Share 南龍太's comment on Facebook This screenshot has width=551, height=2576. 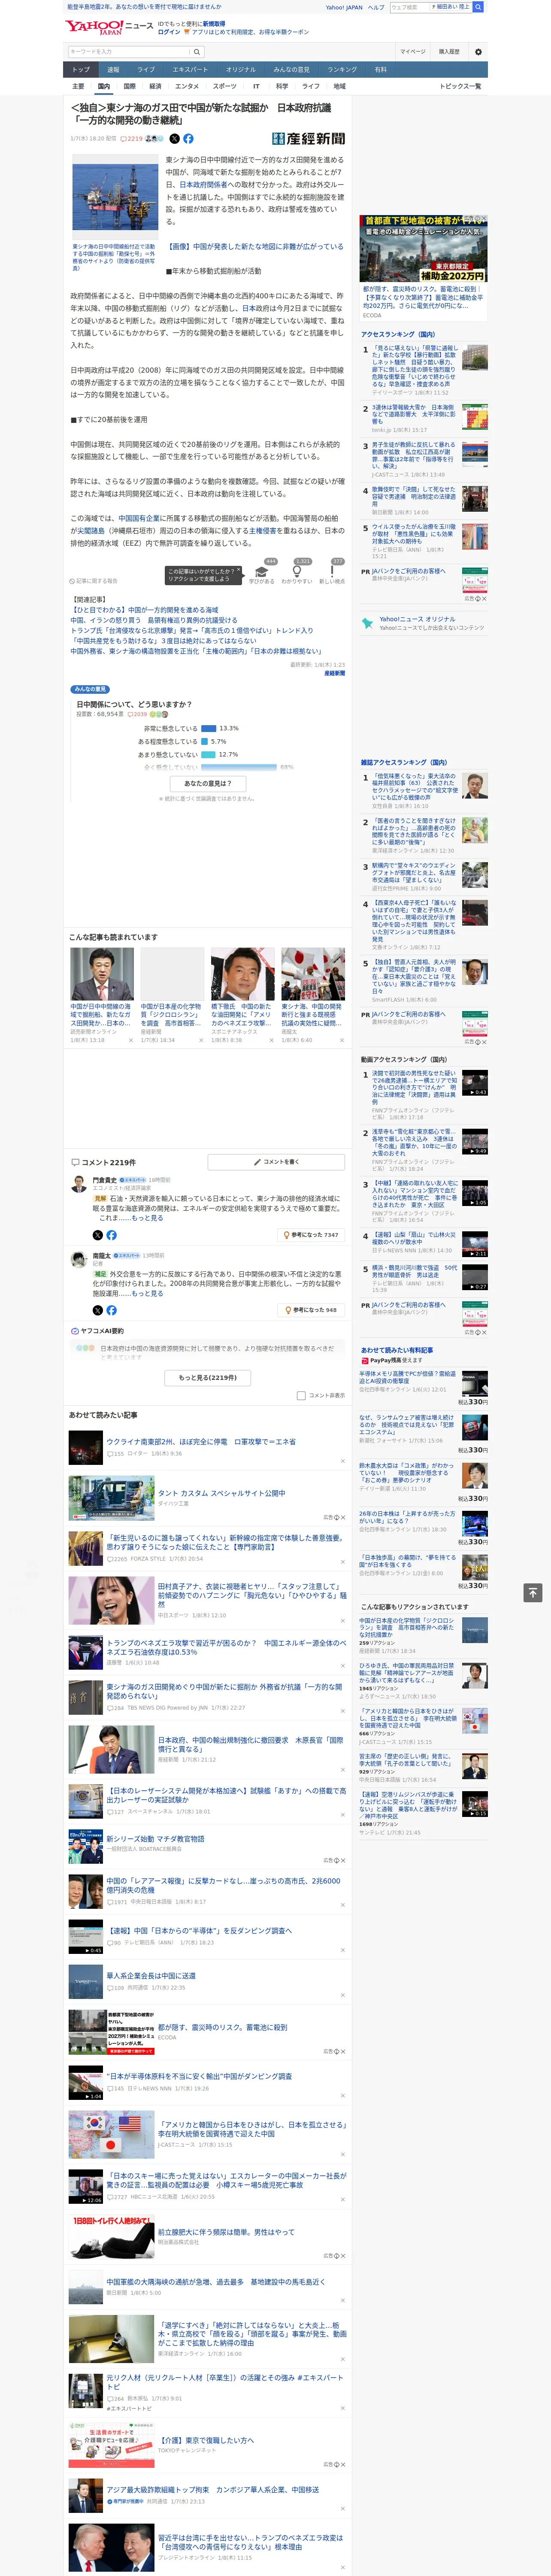tap(111, 1310)
